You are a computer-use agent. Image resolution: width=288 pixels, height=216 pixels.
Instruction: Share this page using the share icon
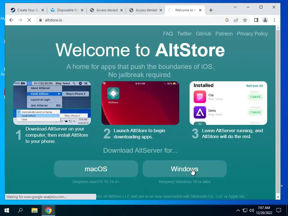[x=236, y=20]
